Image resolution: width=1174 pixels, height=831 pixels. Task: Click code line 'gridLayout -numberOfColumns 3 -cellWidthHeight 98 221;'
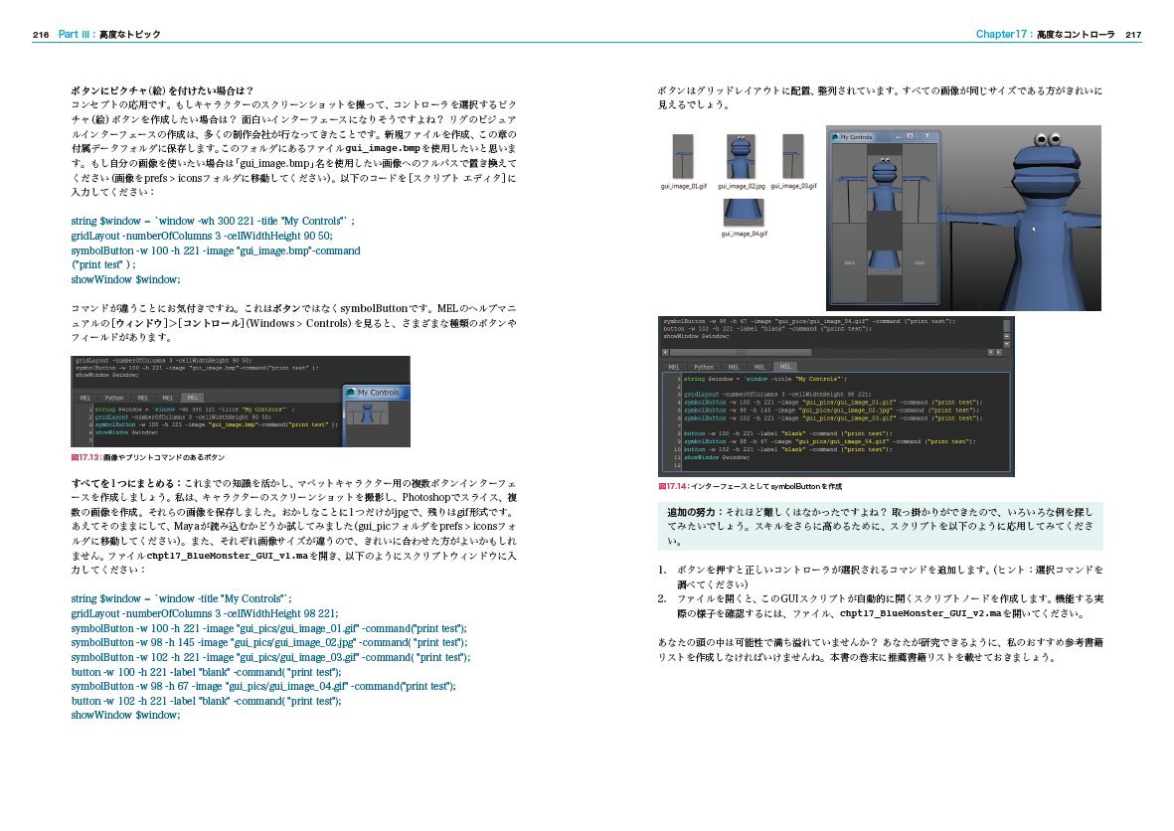205,613
